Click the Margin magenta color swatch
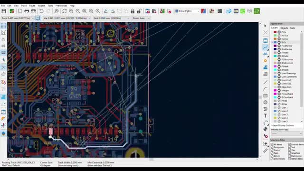The image size is (304, 171). pyautogui.click(x=275, y=90)
